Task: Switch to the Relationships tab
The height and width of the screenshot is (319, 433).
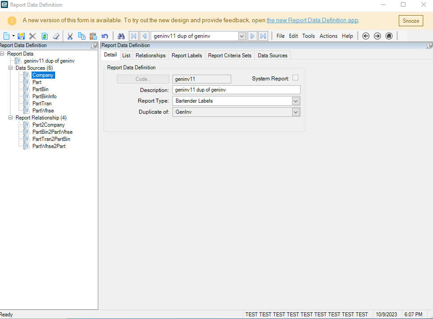Action: tap(150, 56)
